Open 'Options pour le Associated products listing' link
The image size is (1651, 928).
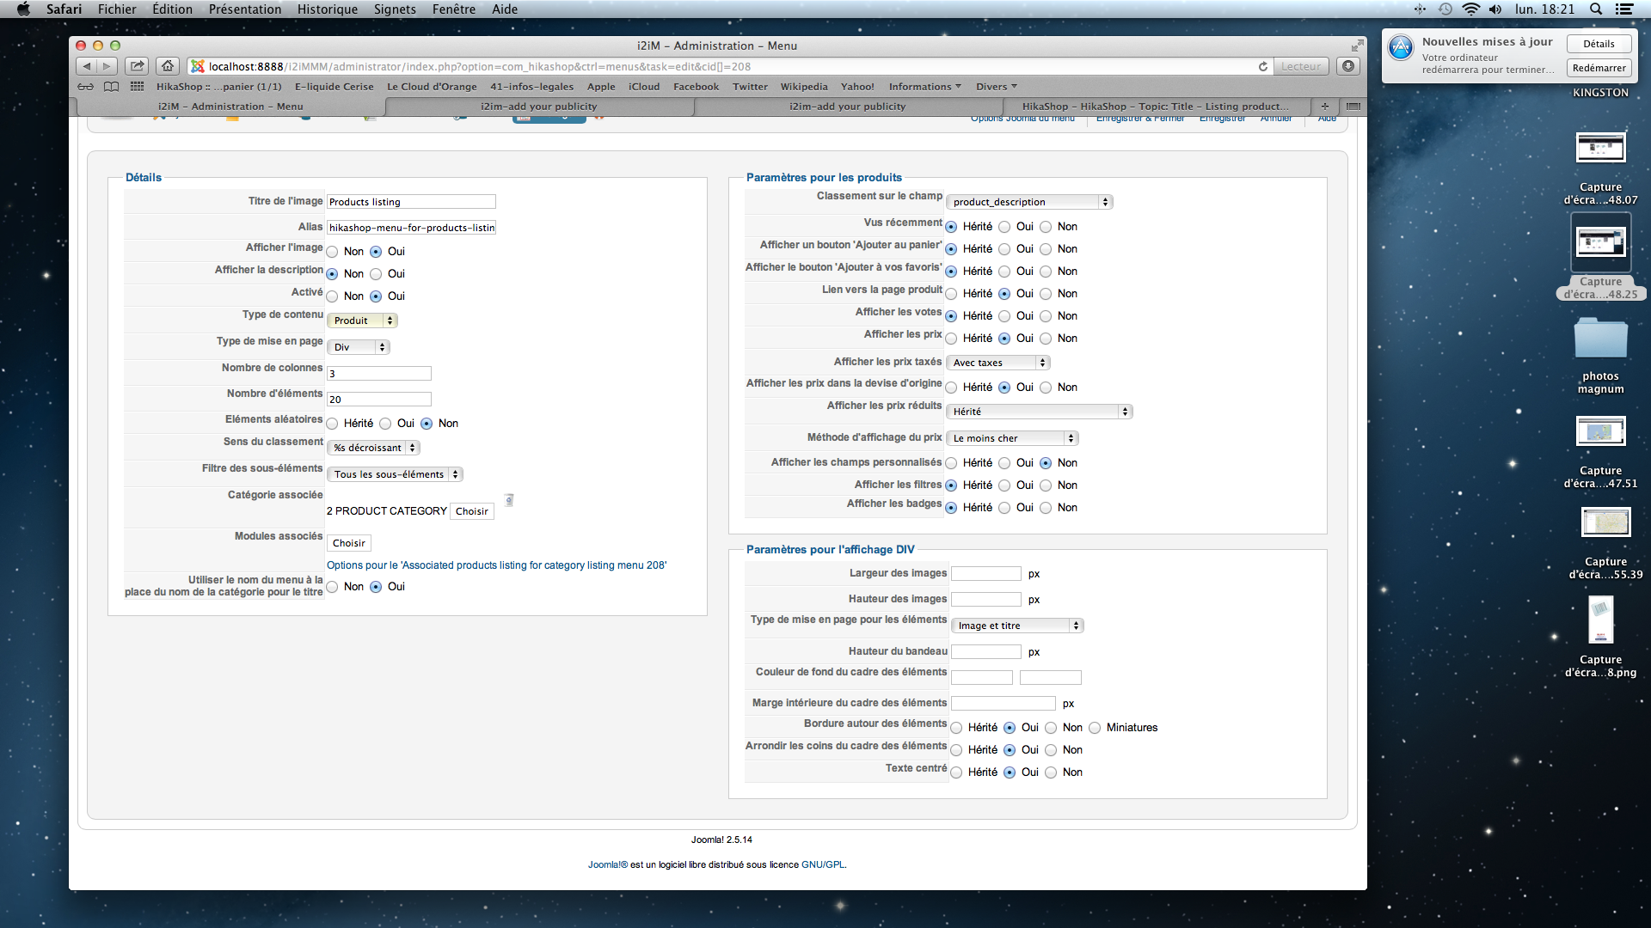[496, 565]
